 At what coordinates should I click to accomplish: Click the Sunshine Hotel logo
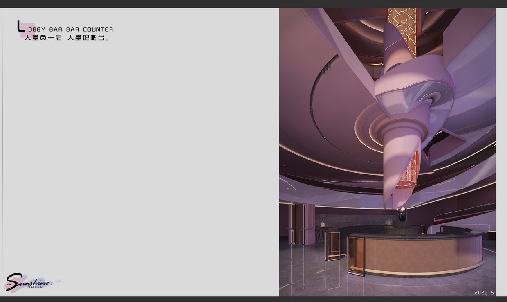point(29,282)
